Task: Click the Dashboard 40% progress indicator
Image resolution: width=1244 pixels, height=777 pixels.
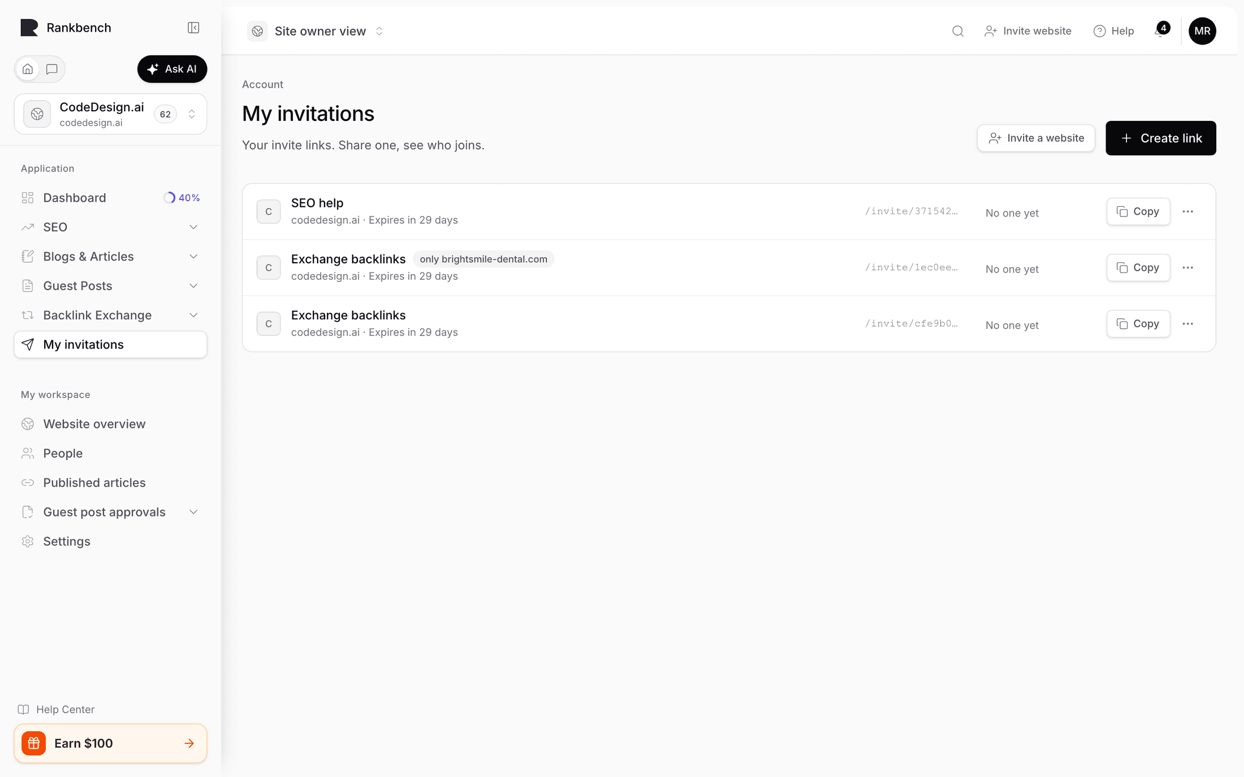Action: (182, 198)
